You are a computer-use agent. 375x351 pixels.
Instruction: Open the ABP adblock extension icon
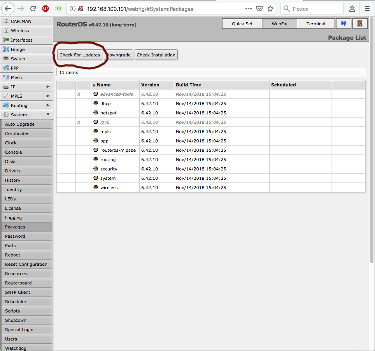[46, 9]
